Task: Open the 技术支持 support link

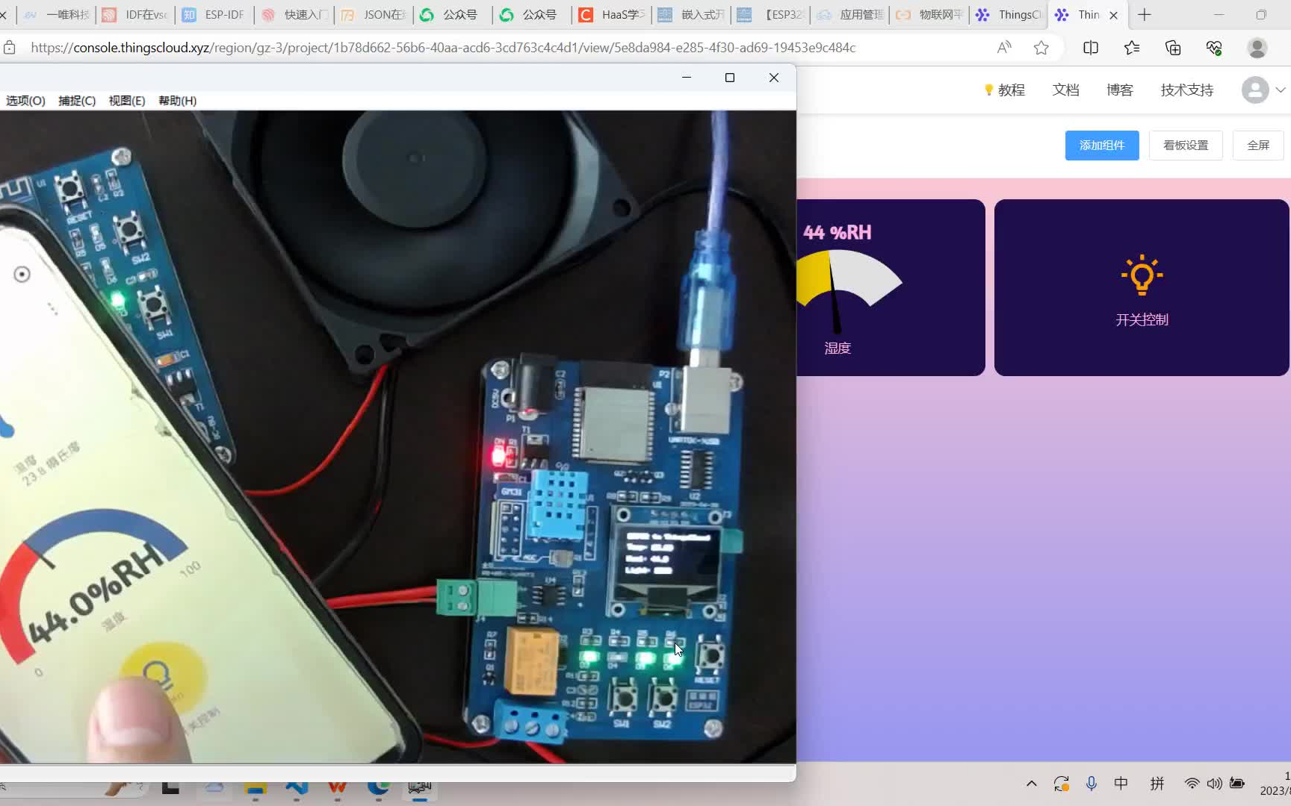Action: tap(1187, 90)
